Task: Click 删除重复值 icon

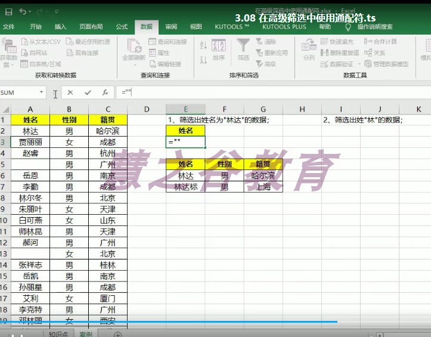Action: point(324,52)
